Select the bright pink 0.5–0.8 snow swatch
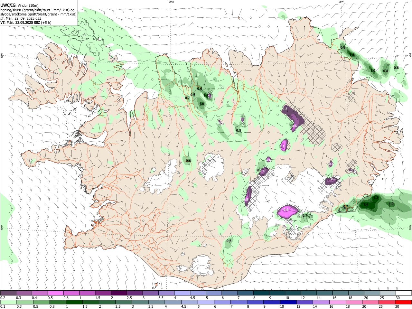The width and height of the screenshot is (412, 309). click(x=55, y=293)
